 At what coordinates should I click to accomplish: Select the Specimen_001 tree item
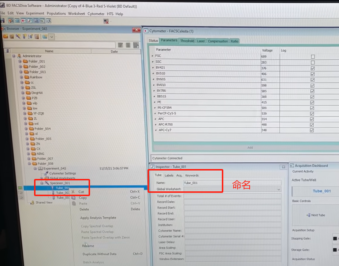[x=60, y=183]
